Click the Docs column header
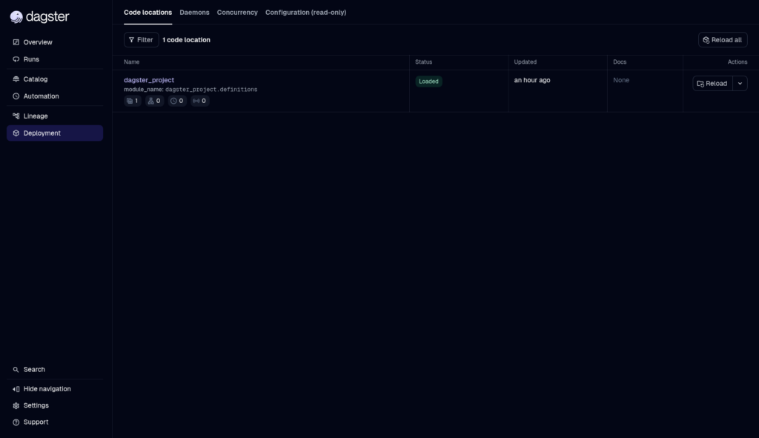This screenshot has width=759, height=438. 620,62
